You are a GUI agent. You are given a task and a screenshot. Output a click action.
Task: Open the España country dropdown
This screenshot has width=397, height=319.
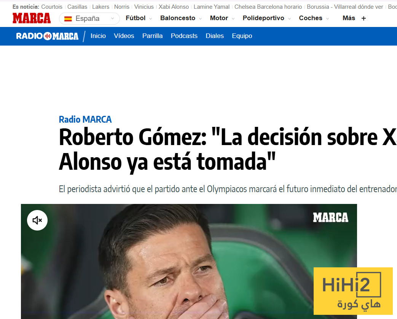(x=89, y=19)
